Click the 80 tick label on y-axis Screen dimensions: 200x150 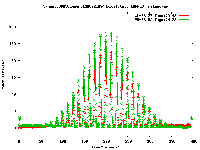tap(13, 61)
